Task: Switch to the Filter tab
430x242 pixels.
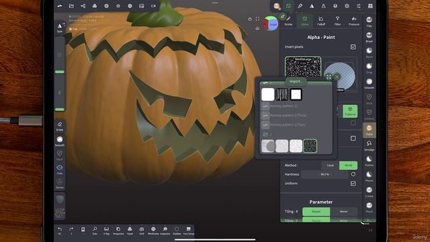Action: (337, 21)
